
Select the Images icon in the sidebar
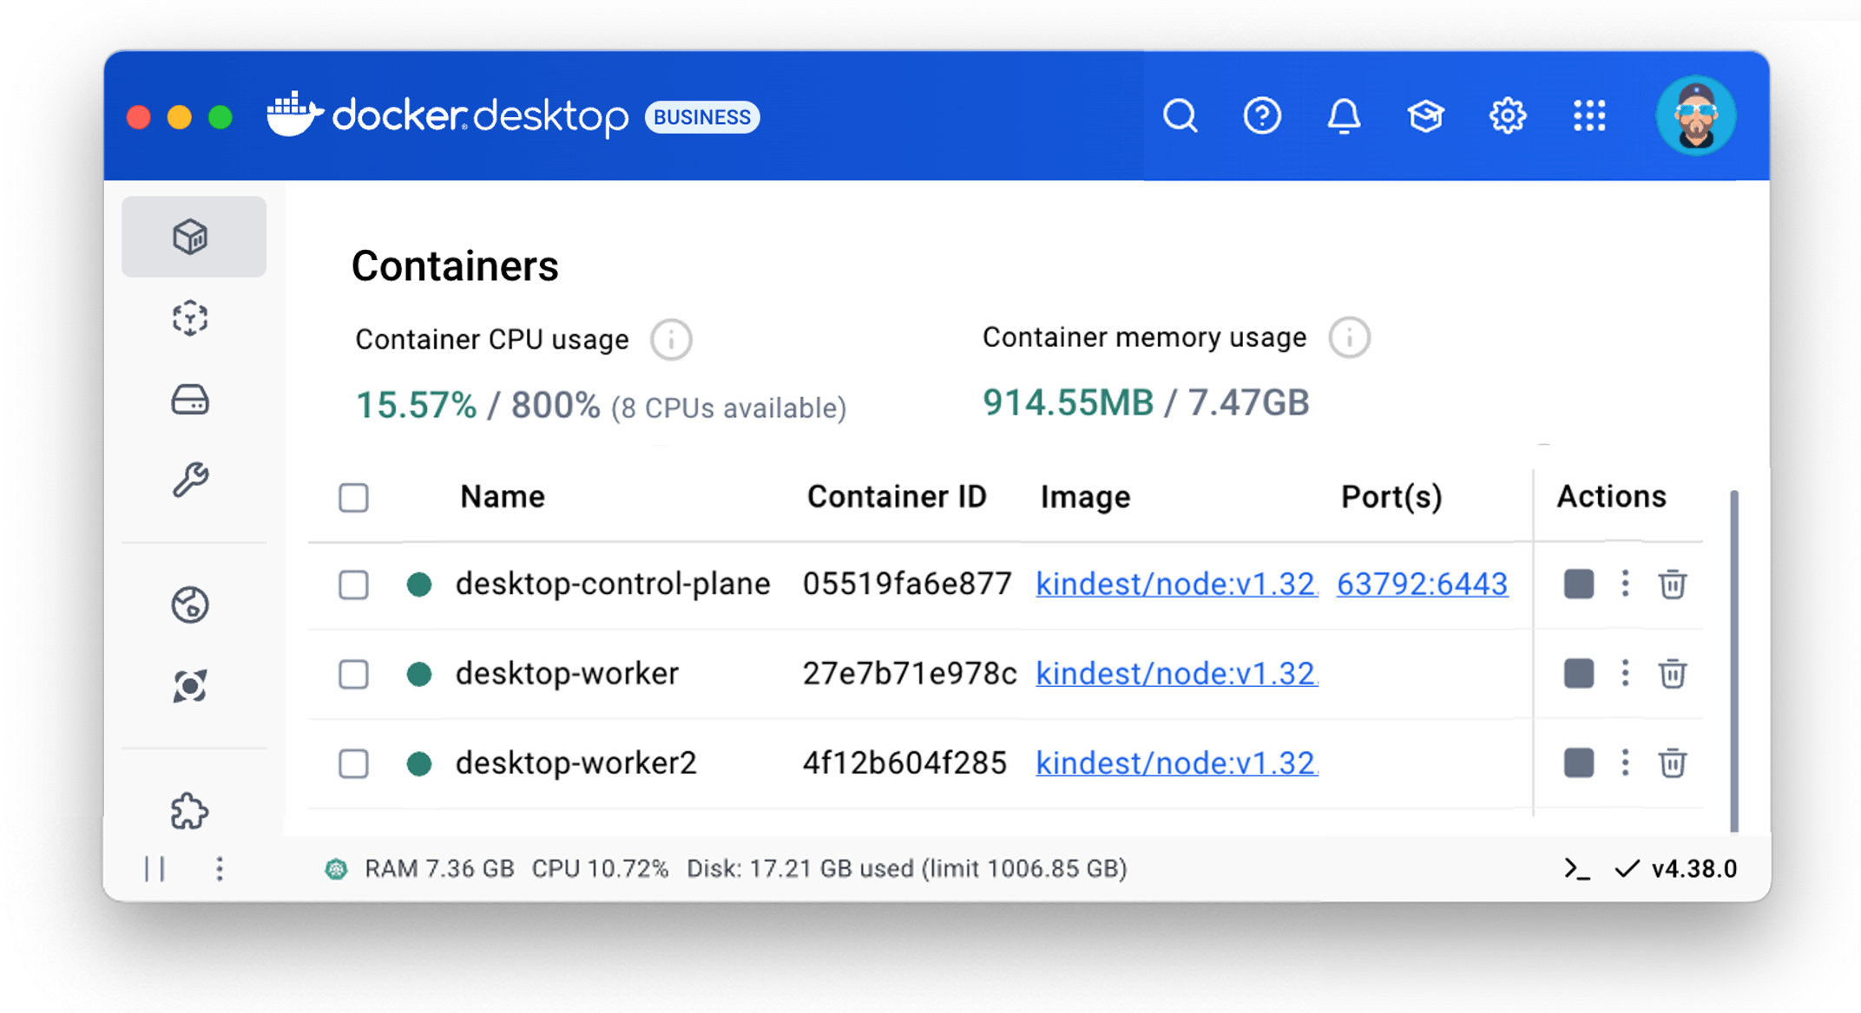(194, 318)
